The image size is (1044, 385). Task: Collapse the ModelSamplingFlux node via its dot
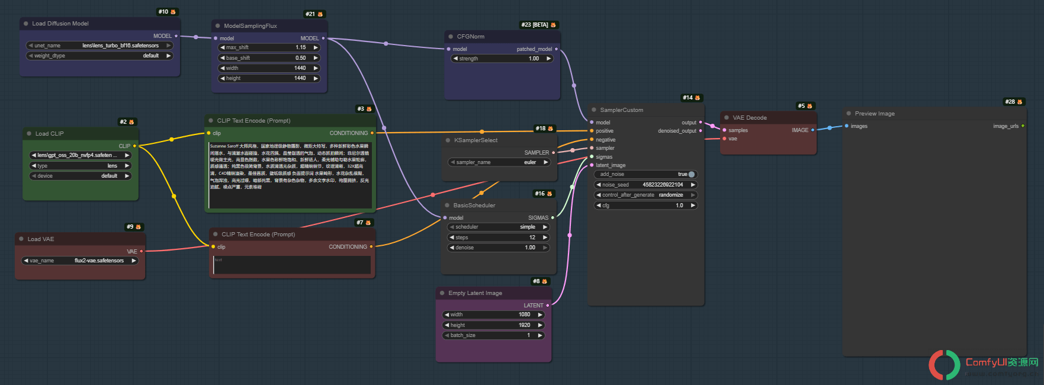218,26
